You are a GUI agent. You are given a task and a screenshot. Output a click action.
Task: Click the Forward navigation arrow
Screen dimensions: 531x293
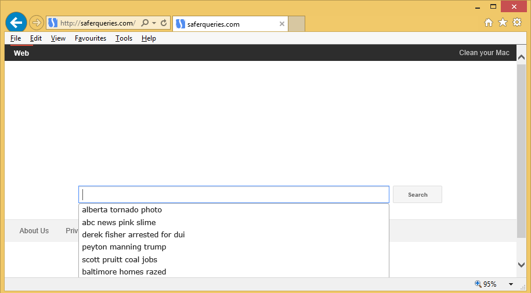coord(37,23)
